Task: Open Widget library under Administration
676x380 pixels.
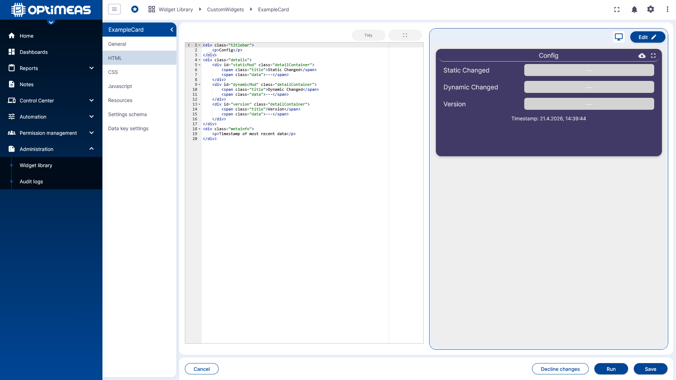Action: (x=51, y=165)
